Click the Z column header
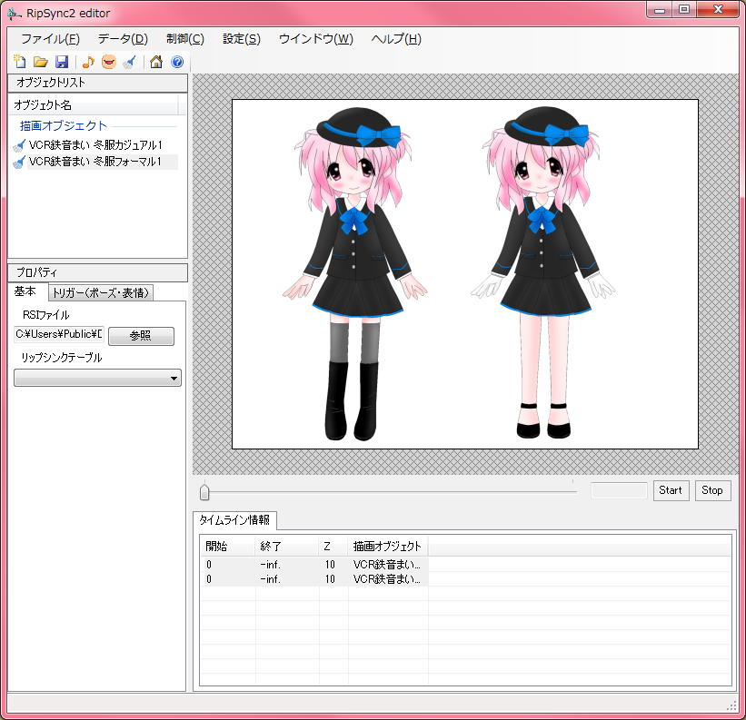Screen dimensions: 746x720 point(333,546)
